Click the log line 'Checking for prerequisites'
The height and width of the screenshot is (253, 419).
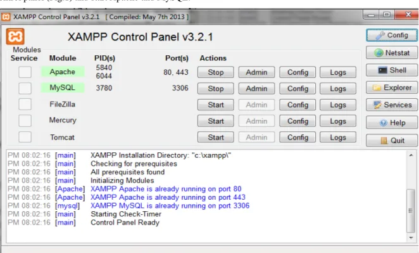click(x=134, y=164)
